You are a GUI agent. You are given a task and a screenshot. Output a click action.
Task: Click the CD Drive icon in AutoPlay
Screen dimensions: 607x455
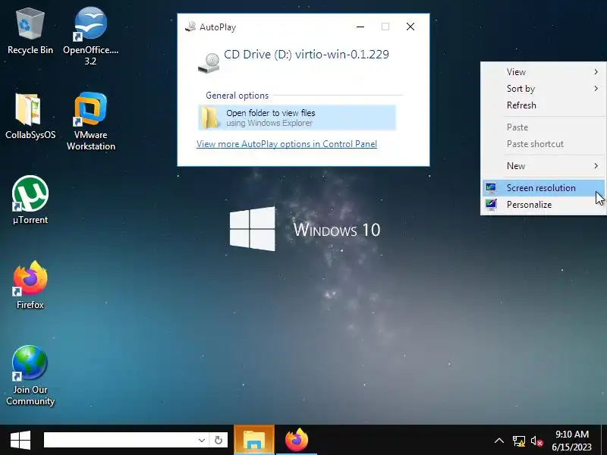(208, 63)
